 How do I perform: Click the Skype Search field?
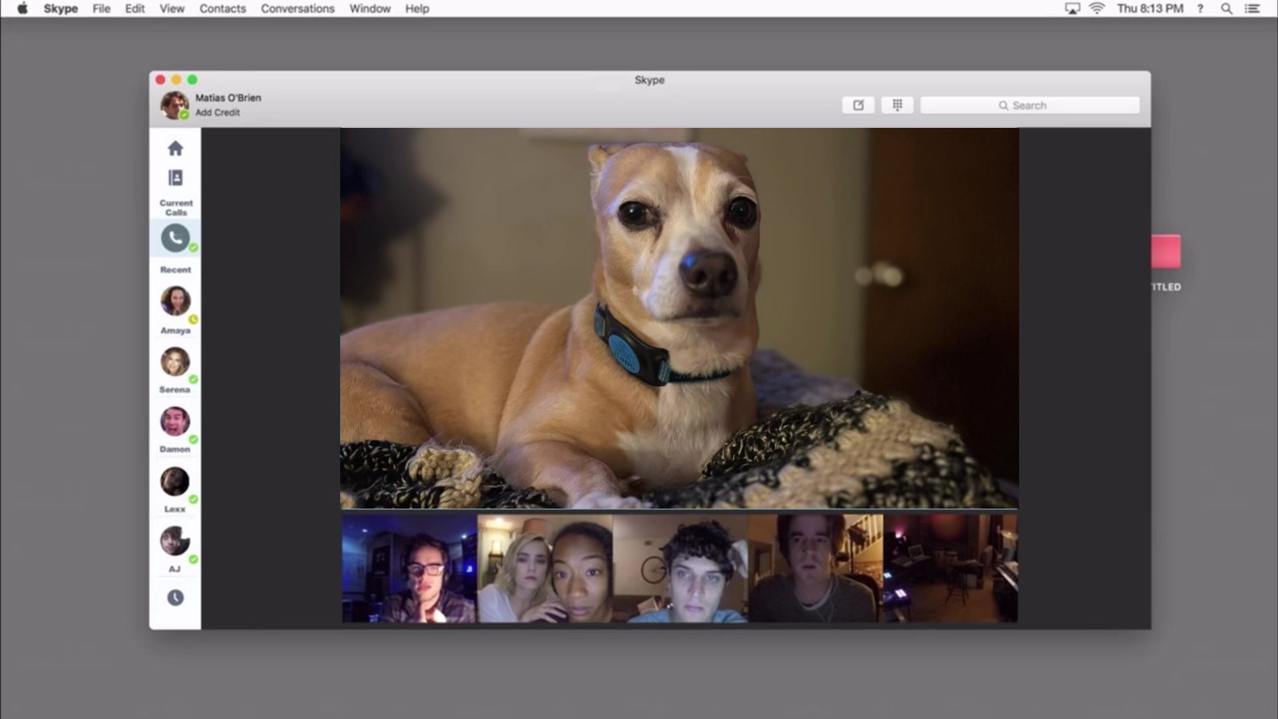(1030, 105)
